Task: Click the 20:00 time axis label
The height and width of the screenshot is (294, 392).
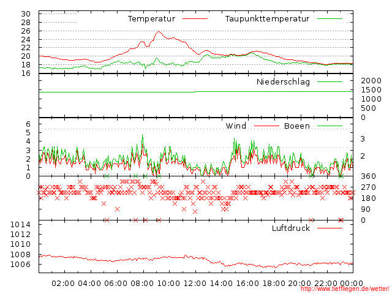Action: click(300, 284)
